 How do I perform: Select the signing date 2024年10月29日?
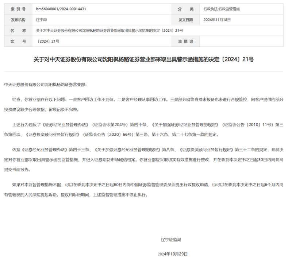(x=172, y=254)
